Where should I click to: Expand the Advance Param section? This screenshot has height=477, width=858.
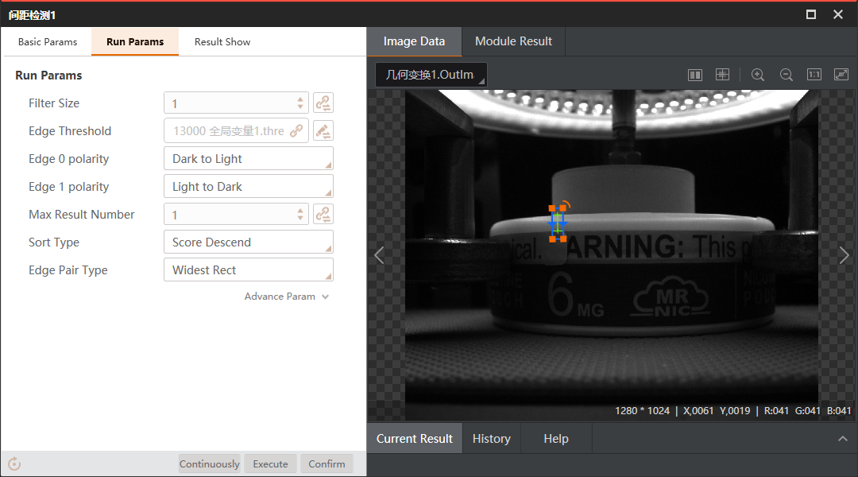(x=286, y=297)
